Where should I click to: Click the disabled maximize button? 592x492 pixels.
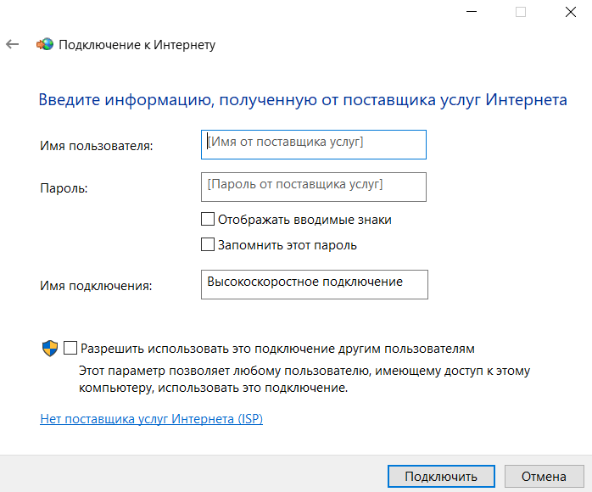[521, 12]
